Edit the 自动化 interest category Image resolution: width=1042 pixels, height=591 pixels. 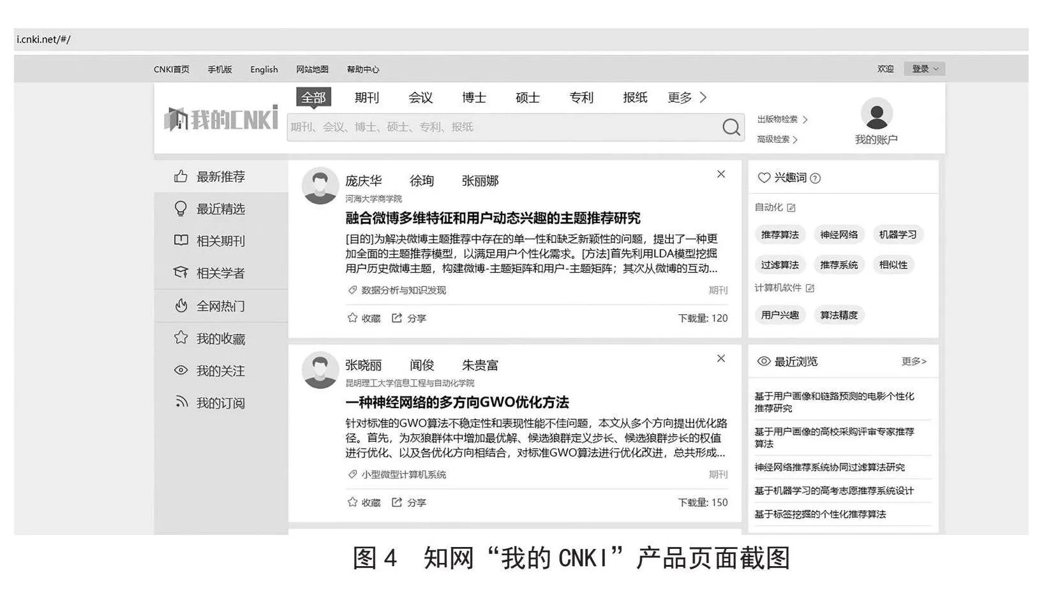pyautogui.click(x=791, y=208)
